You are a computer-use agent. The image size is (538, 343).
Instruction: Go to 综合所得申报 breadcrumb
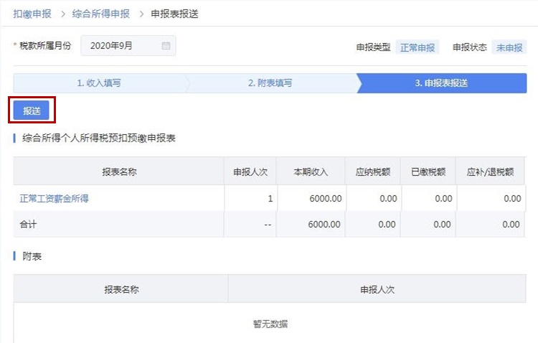click(101, 14)
